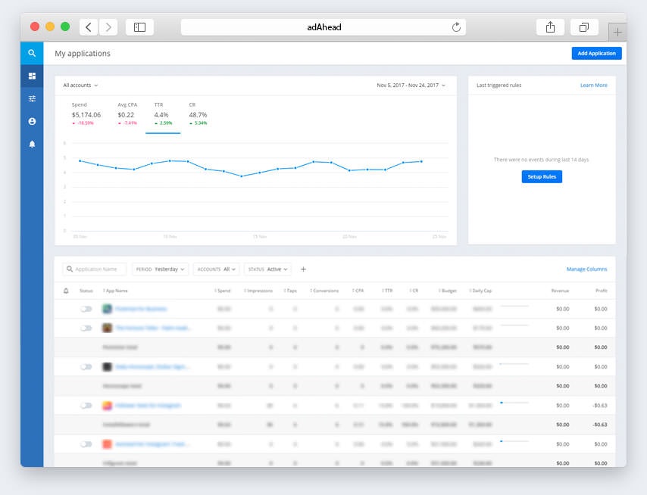The width and height of the screenshot is (647, 495).
Task: Click the budget progress bar in first row
Action: click(x=514, y=306)
